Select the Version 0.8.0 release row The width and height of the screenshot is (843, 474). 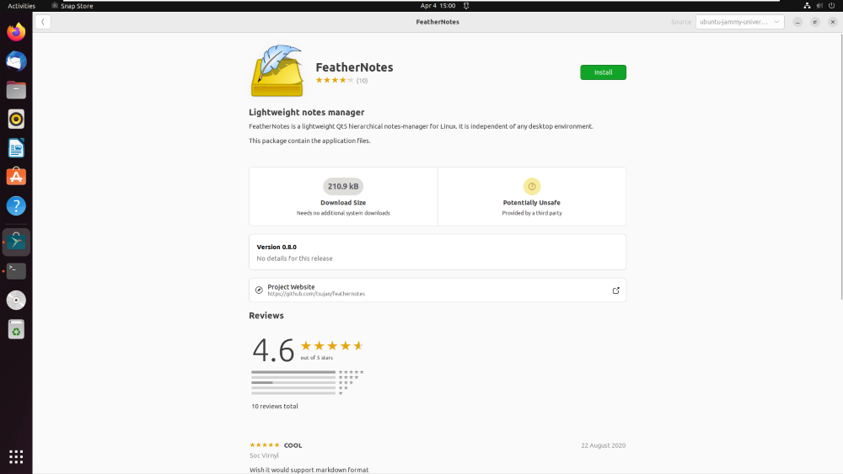(437, 252)
